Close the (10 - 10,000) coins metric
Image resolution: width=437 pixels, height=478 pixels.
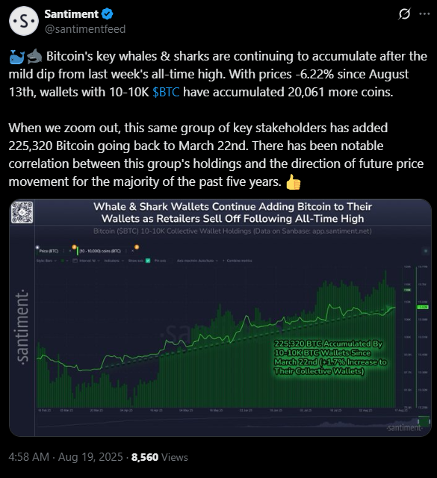[133, 251]
